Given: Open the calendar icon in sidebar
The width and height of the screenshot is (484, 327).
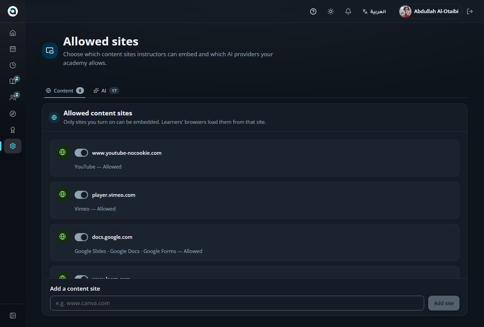Looking at the screenshot, I should [13, 49].
